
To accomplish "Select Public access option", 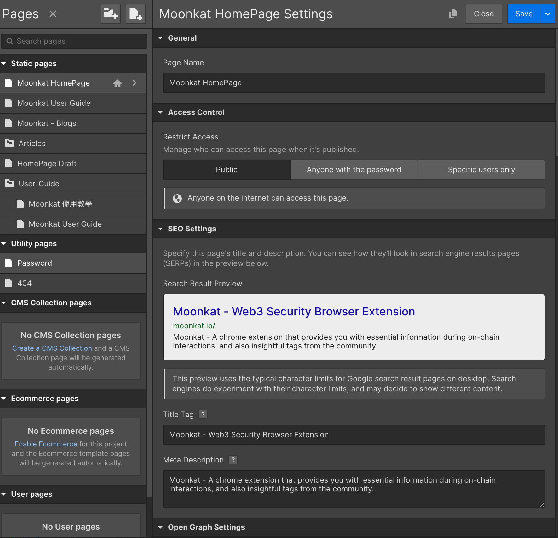I will click(227, 170).
